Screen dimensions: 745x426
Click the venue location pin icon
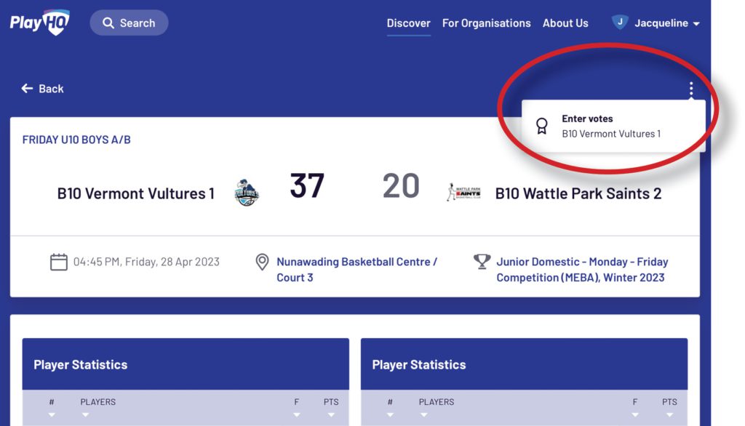coord(262,262)
